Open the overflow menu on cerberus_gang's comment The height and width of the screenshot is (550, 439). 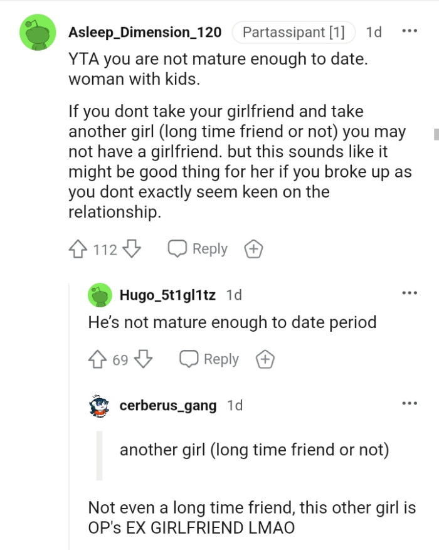(x=410, y=403)
